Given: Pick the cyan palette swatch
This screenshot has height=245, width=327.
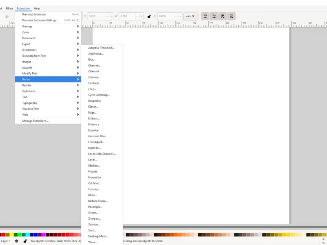Looking at the screenshot, I should coord(28,235).
